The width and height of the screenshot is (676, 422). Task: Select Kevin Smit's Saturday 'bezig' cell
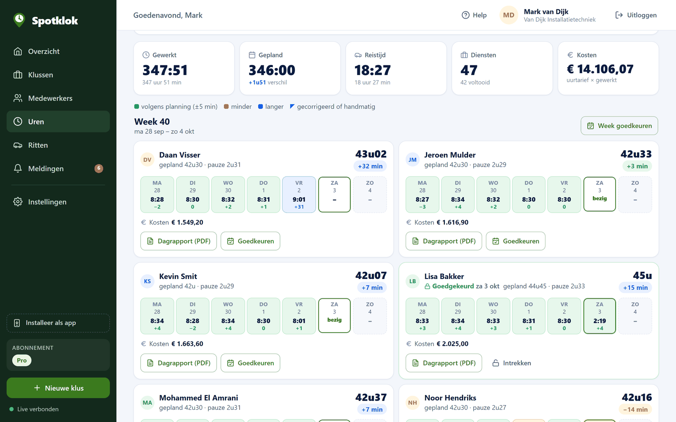[x=335, y=316]
